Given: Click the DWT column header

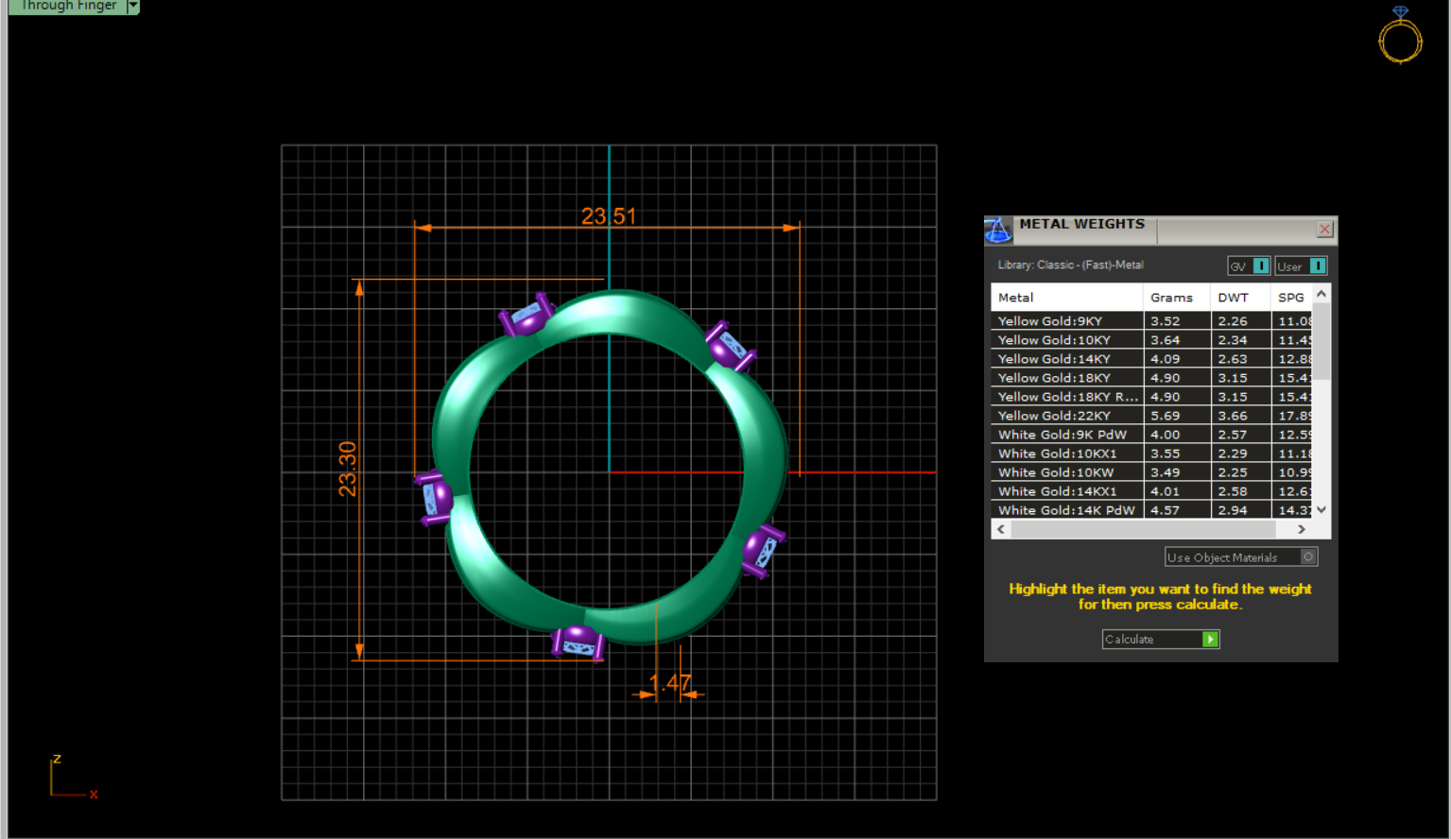Looking at the screenshot, I should (x=1233, y=298).
